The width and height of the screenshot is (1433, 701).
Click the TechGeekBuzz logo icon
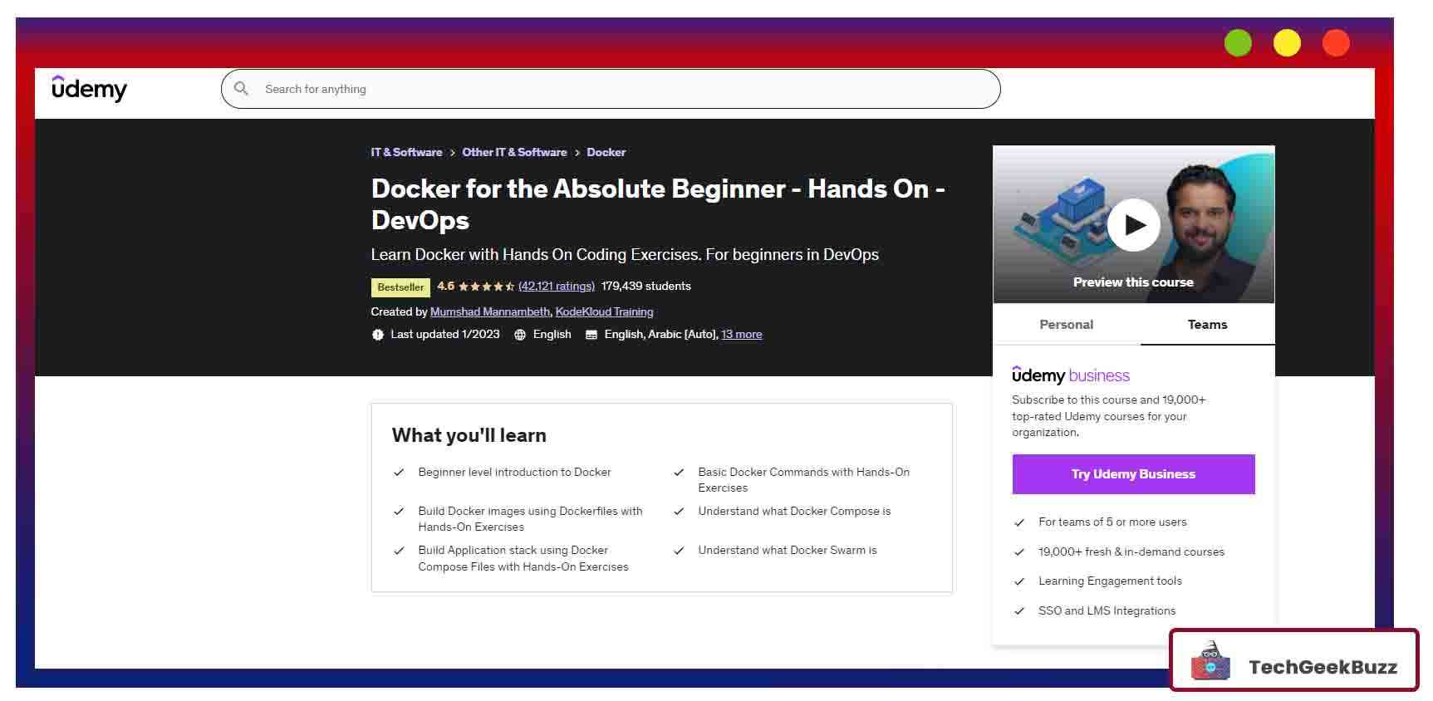click(1210, 662)
